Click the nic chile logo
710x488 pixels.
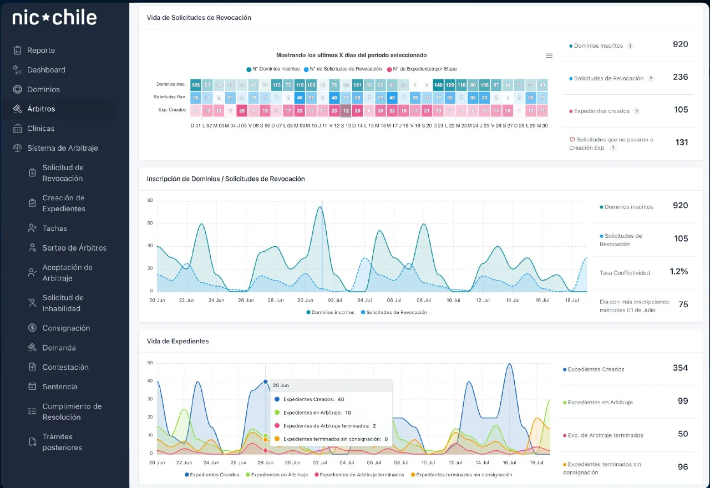[54, 18]
